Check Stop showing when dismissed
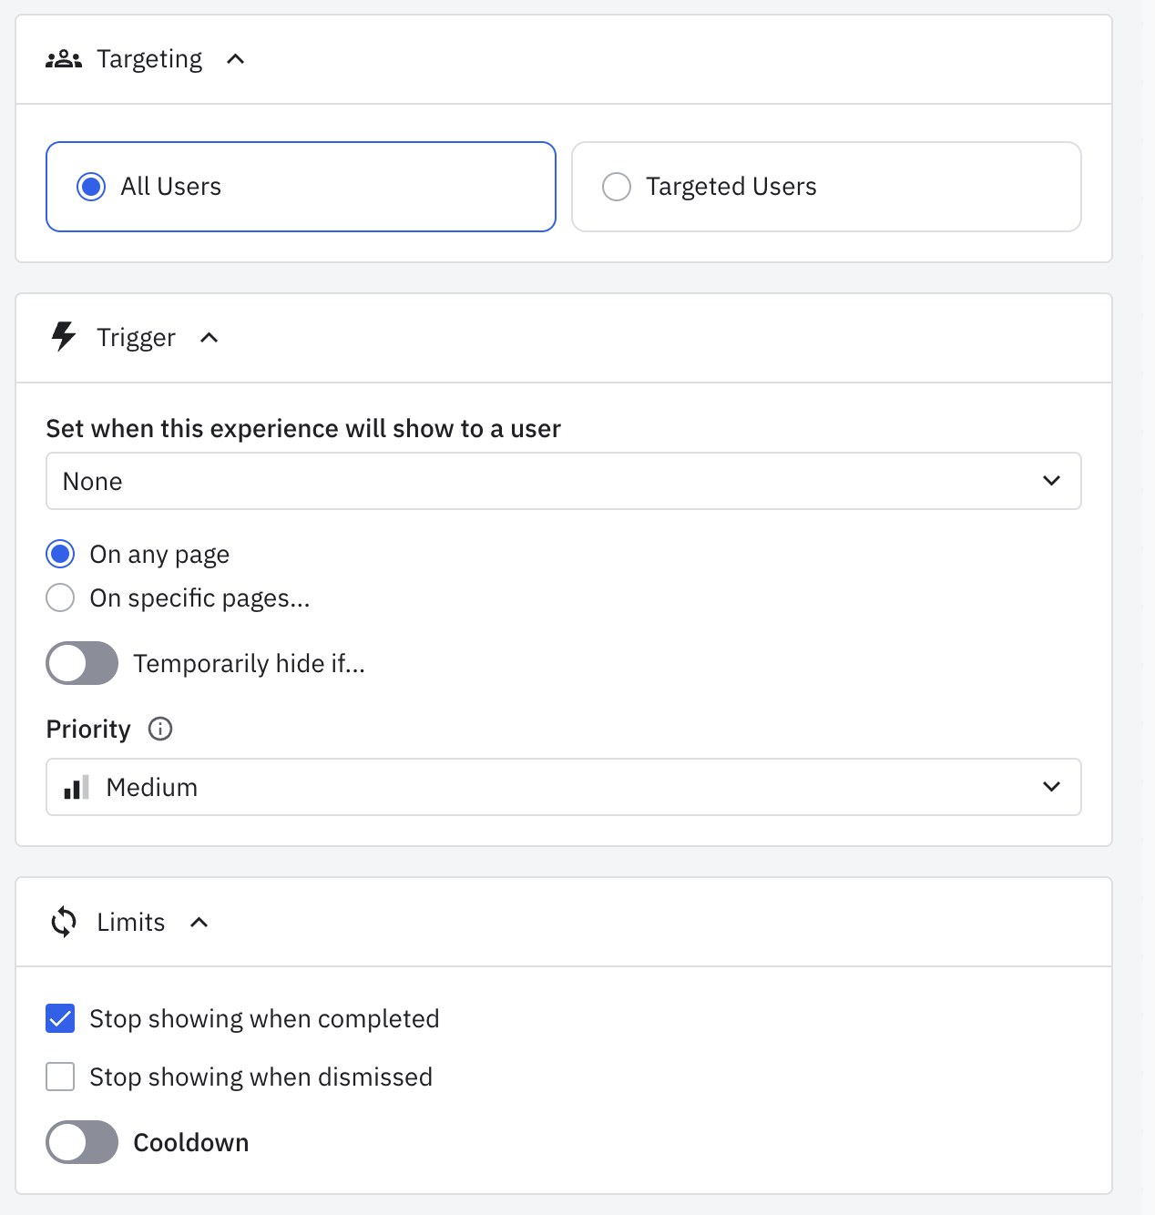1155x1215 pixels. coord(60,1077)
